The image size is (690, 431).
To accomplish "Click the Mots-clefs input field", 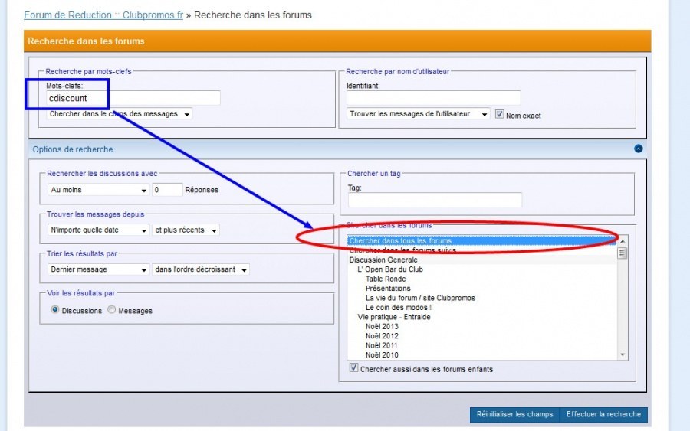I will coord(133,98).
